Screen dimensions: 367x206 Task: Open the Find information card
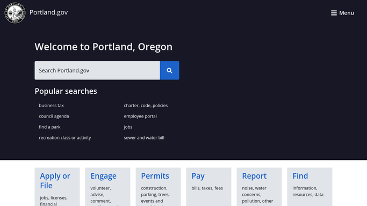coord(310,187)
